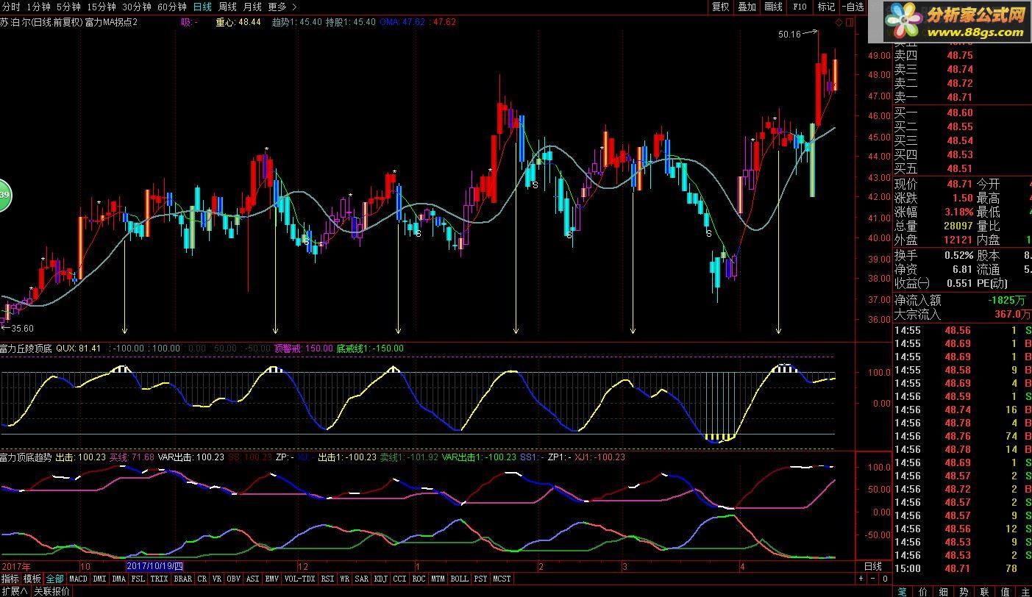The image size is (1032, 597).
Task: Switch to 周线 weekly chart
Action: coord(227,7)
